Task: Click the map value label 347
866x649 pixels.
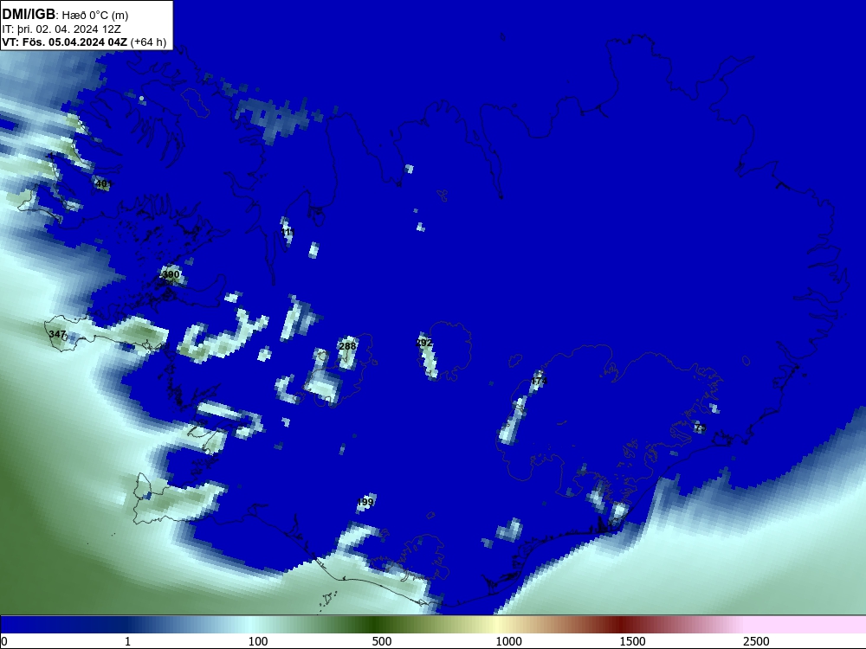Action: click(57, 334)
